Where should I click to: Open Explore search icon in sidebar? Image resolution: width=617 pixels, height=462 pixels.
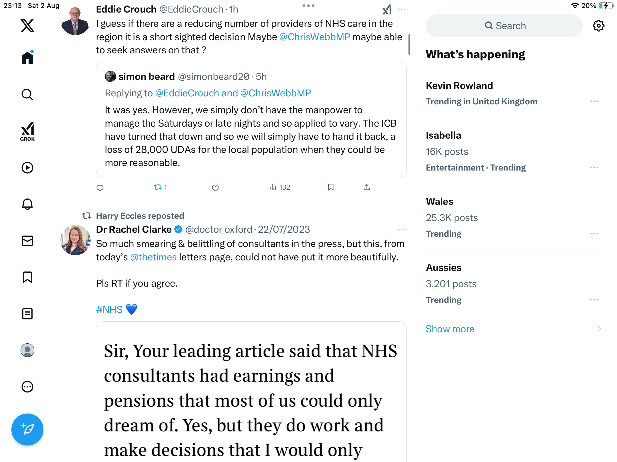tap(27, 95)
